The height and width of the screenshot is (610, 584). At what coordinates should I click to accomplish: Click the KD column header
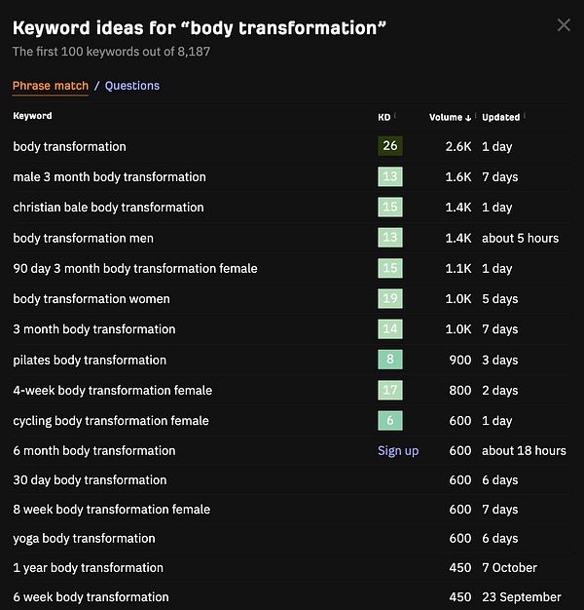[x=384, y=117]
